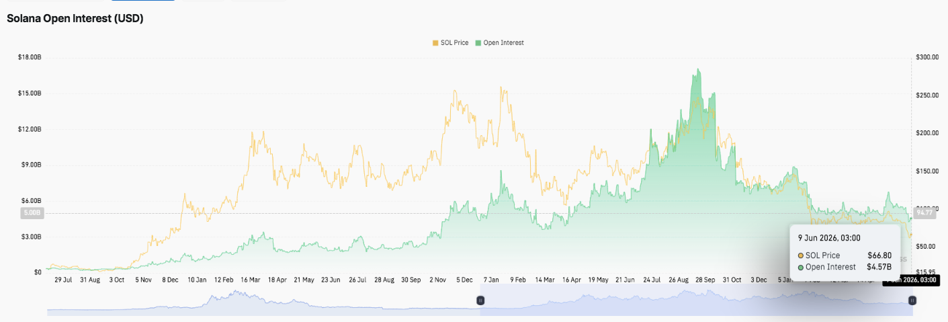Click the 28 Sep date label
This screenshot has width=948, height=322.
point(705,279)
